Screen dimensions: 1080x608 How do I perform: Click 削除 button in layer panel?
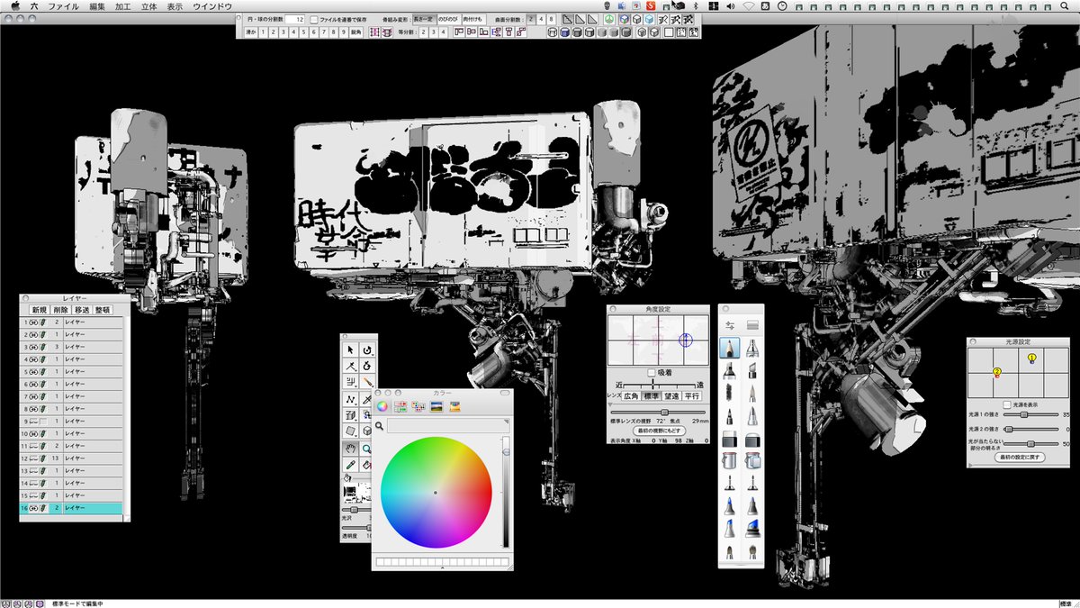[x=61, y=310]
